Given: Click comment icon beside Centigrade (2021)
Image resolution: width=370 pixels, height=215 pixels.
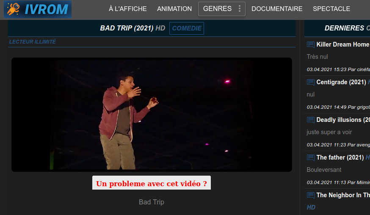Looking at the screenshot, I should (311, 82).
